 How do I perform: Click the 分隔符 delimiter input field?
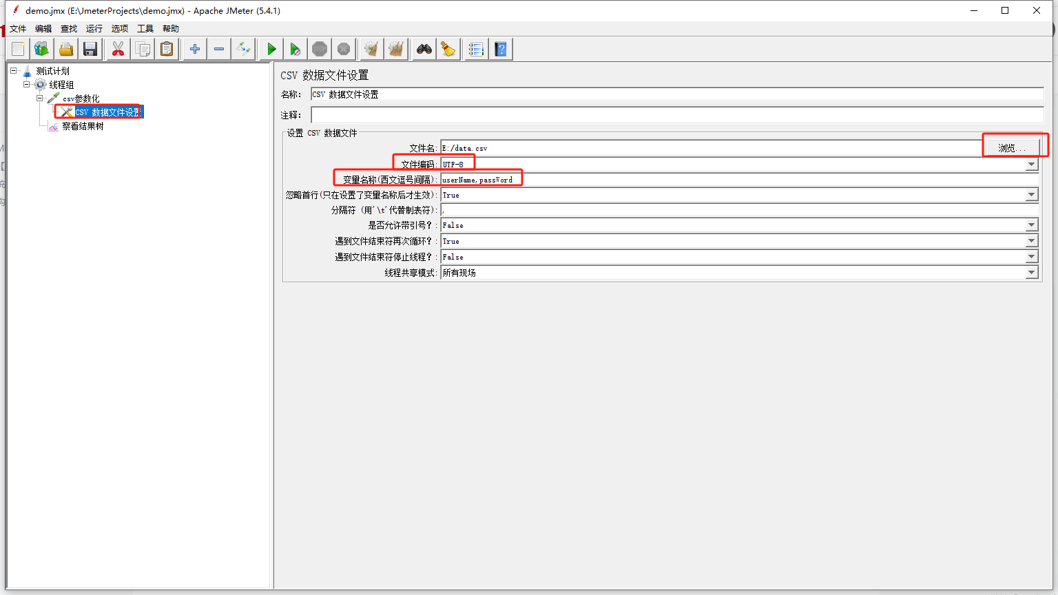pyautogui.click(x=739, y=210)
